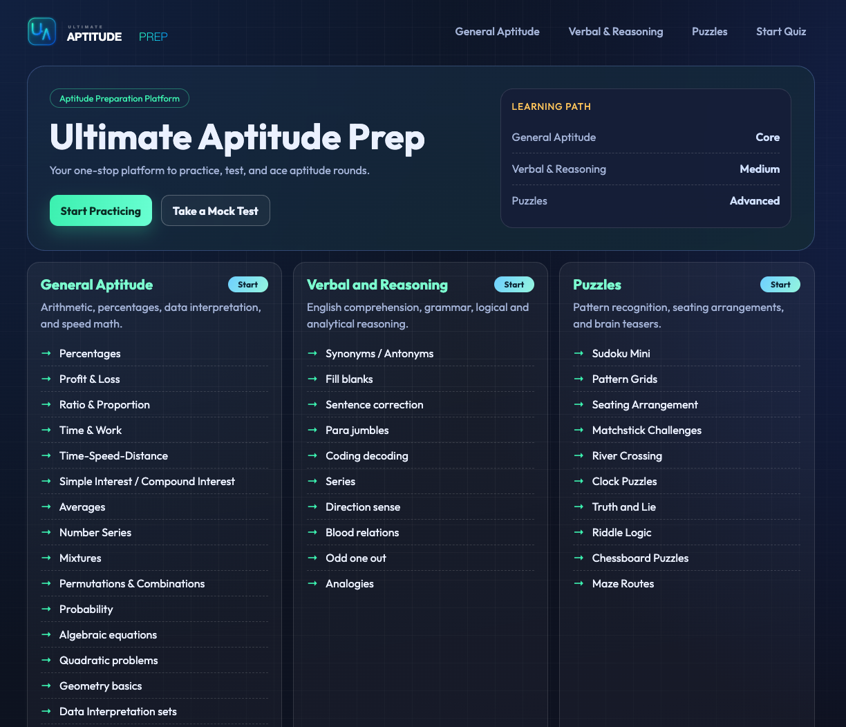Click the Aptitude Preparation Platform badge
This screenshot has height=727, width=846.
coord(119,98)
